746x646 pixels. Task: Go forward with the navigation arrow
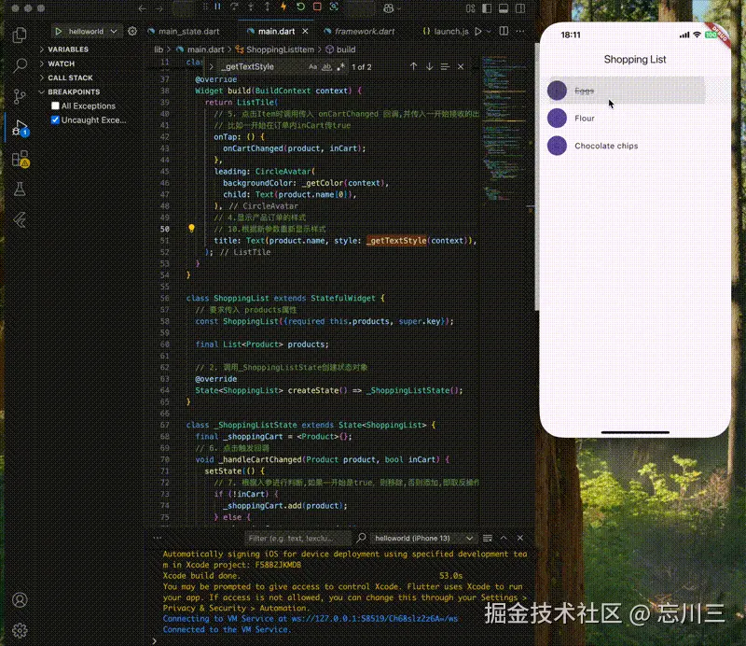pyautogui.click(x=159, y=8)
